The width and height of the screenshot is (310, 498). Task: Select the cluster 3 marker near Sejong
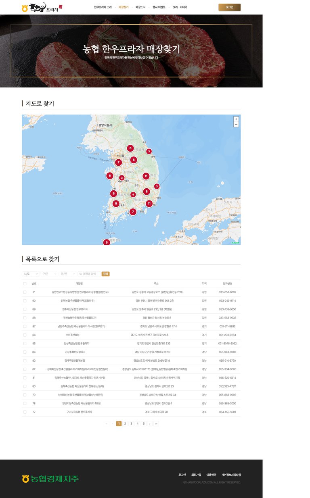click(121, 177)
